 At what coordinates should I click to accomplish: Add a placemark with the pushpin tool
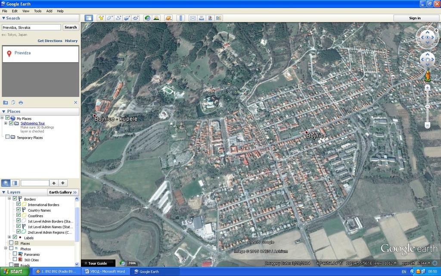tap(101, 18)
